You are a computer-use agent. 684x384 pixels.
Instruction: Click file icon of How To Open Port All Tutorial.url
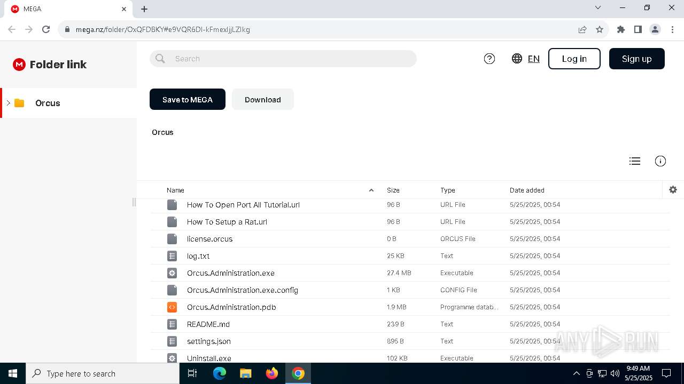point(172,205)
